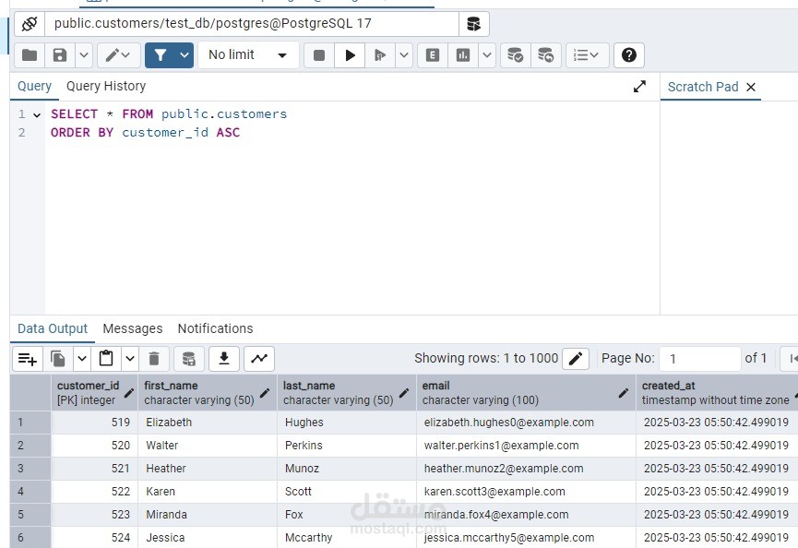Select row number 4 header
This screenshot has width=798, height=548.
coord(30,492)
